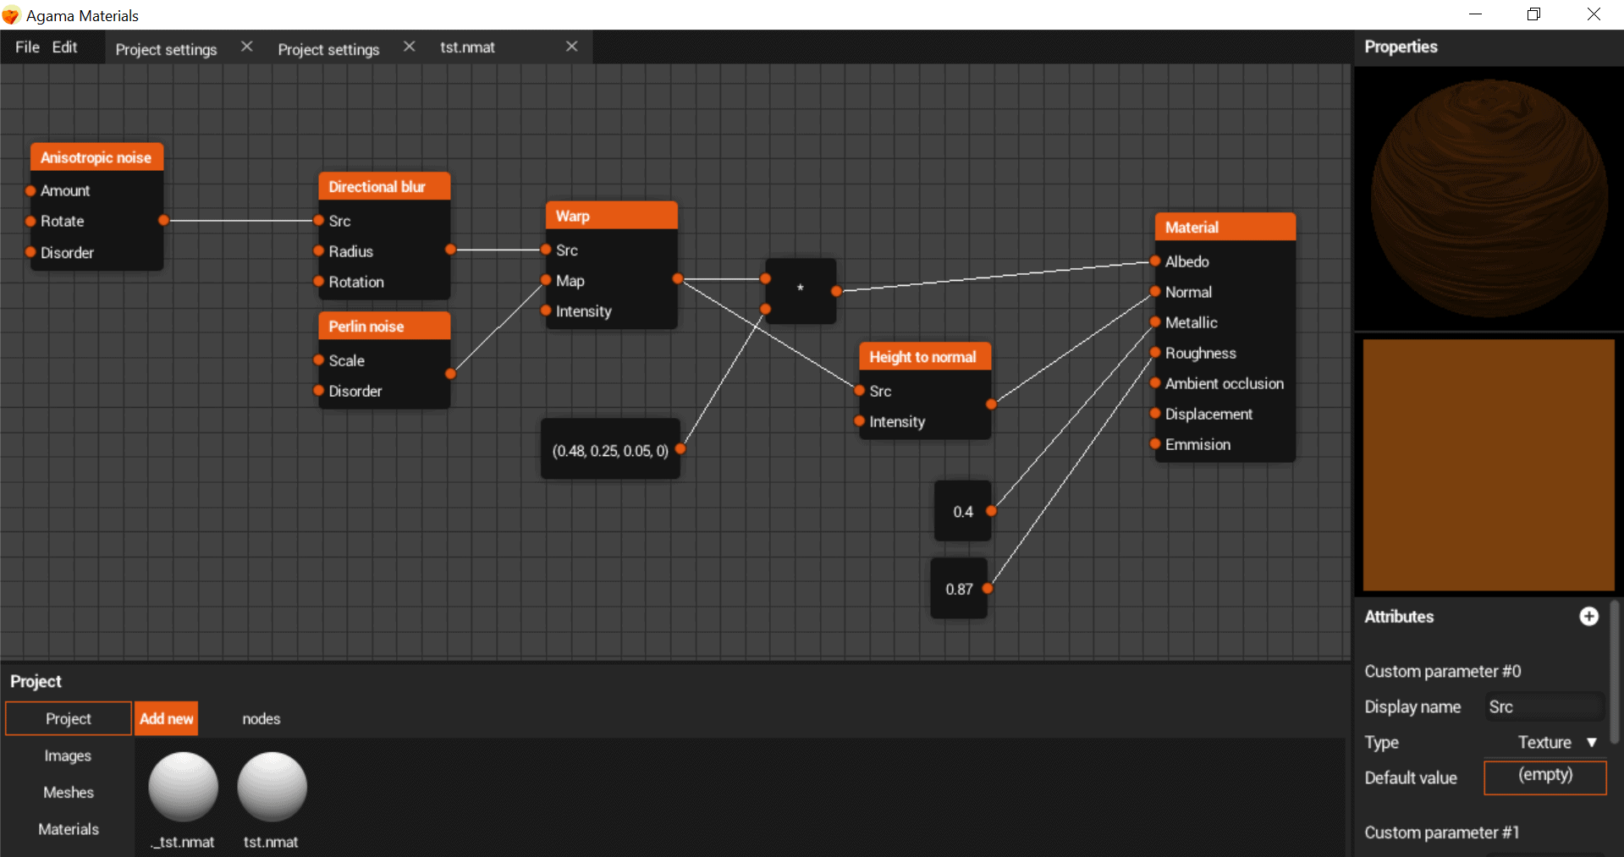This screenshot has height=857, width=1624.
Task: Click the brown color preview swatch
Action: pos(1488,464)
